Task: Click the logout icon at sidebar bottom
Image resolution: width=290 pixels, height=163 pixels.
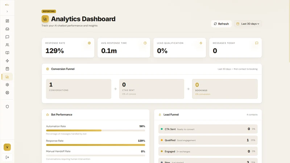Action: (7, 157)
